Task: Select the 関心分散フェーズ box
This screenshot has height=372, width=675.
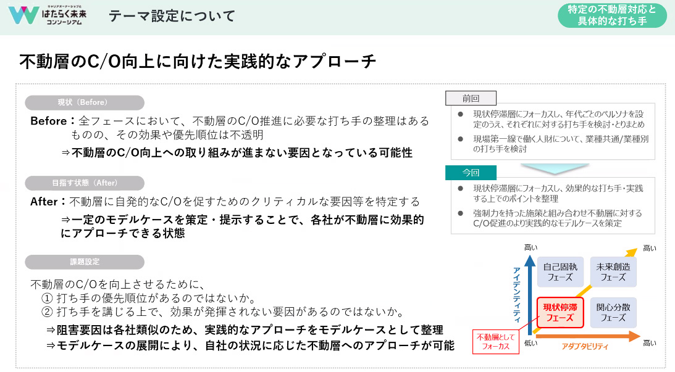Action: [x=613, y=312]
